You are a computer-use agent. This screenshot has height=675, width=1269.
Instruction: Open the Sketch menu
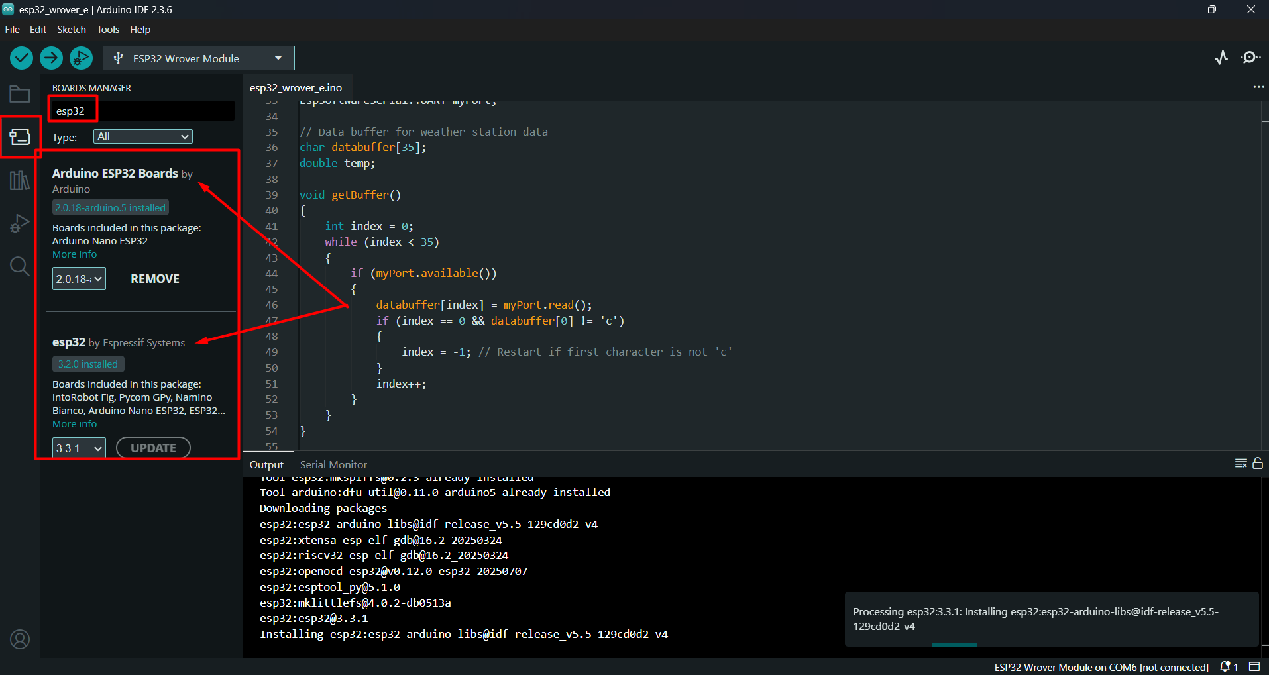click(x=71, y=30)
